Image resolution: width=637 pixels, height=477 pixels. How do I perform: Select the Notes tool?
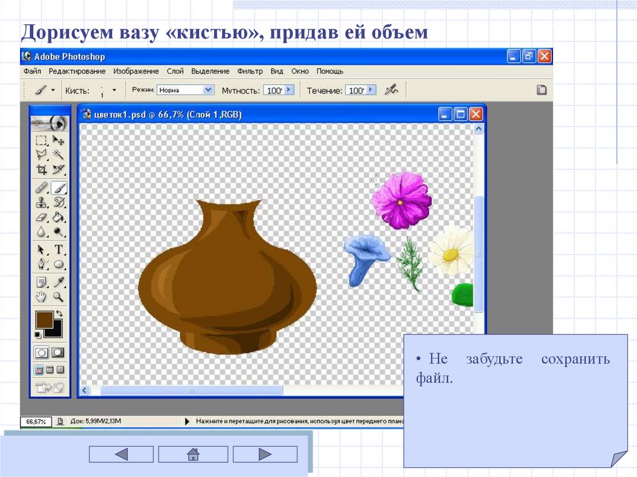(x=41, y=282)
